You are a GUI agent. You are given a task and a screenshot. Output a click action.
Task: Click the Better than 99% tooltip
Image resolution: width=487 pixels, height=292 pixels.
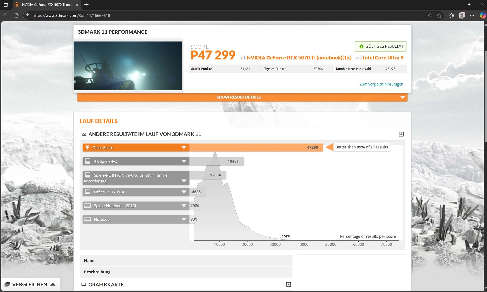pos(361,147)
